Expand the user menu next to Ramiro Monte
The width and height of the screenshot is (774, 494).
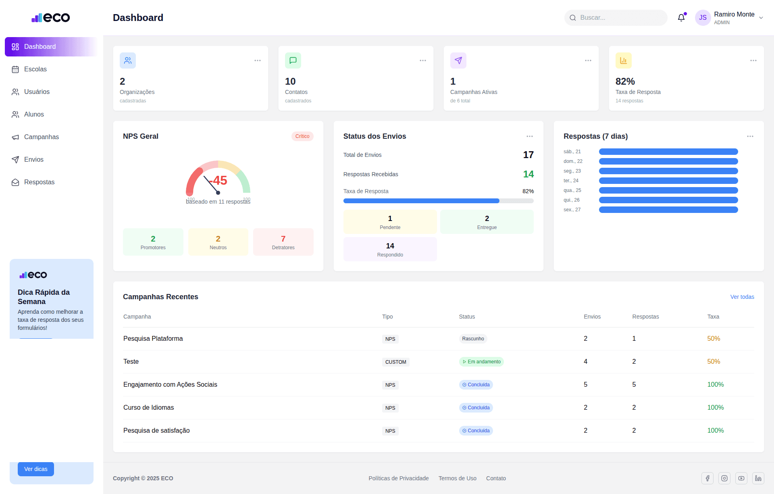761,18
